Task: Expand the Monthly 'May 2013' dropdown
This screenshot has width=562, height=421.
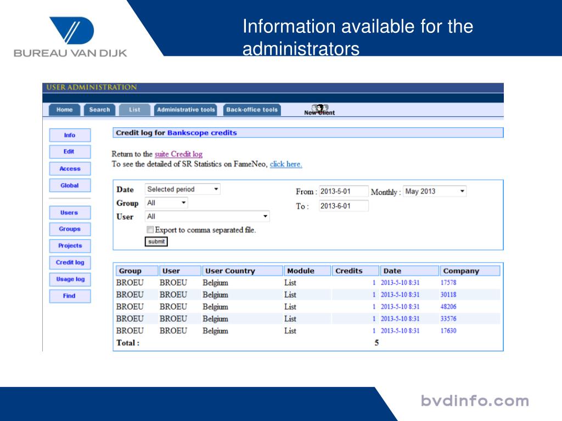Action: 435,191
